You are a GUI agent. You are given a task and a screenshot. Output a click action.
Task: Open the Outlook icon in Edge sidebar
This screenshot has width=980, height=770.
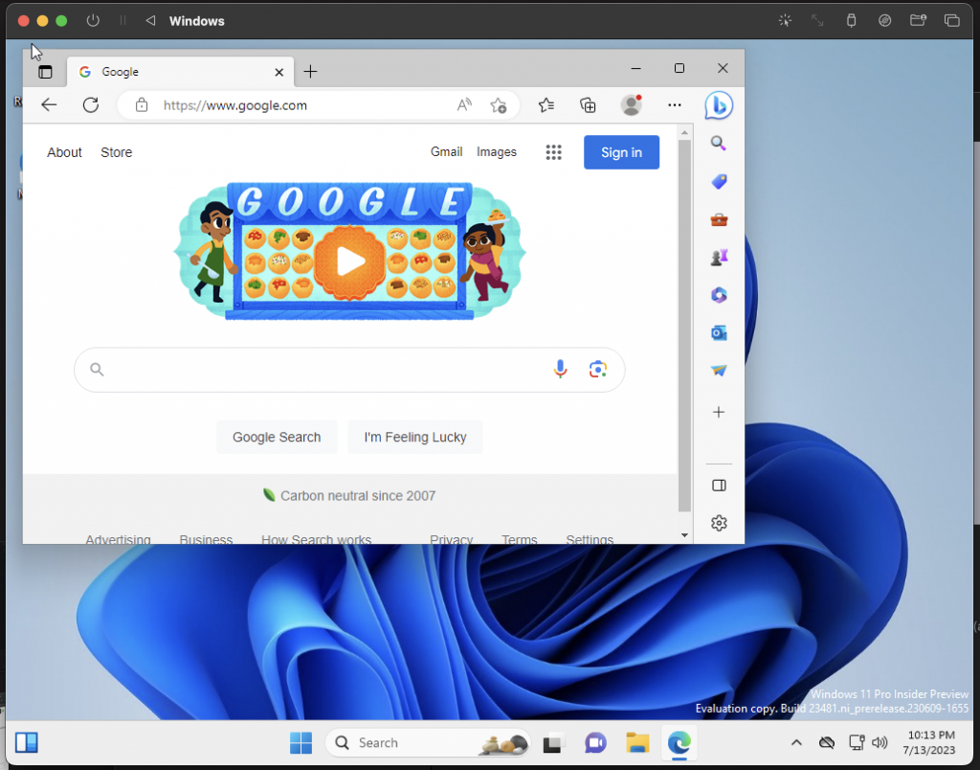pos(719,332)
